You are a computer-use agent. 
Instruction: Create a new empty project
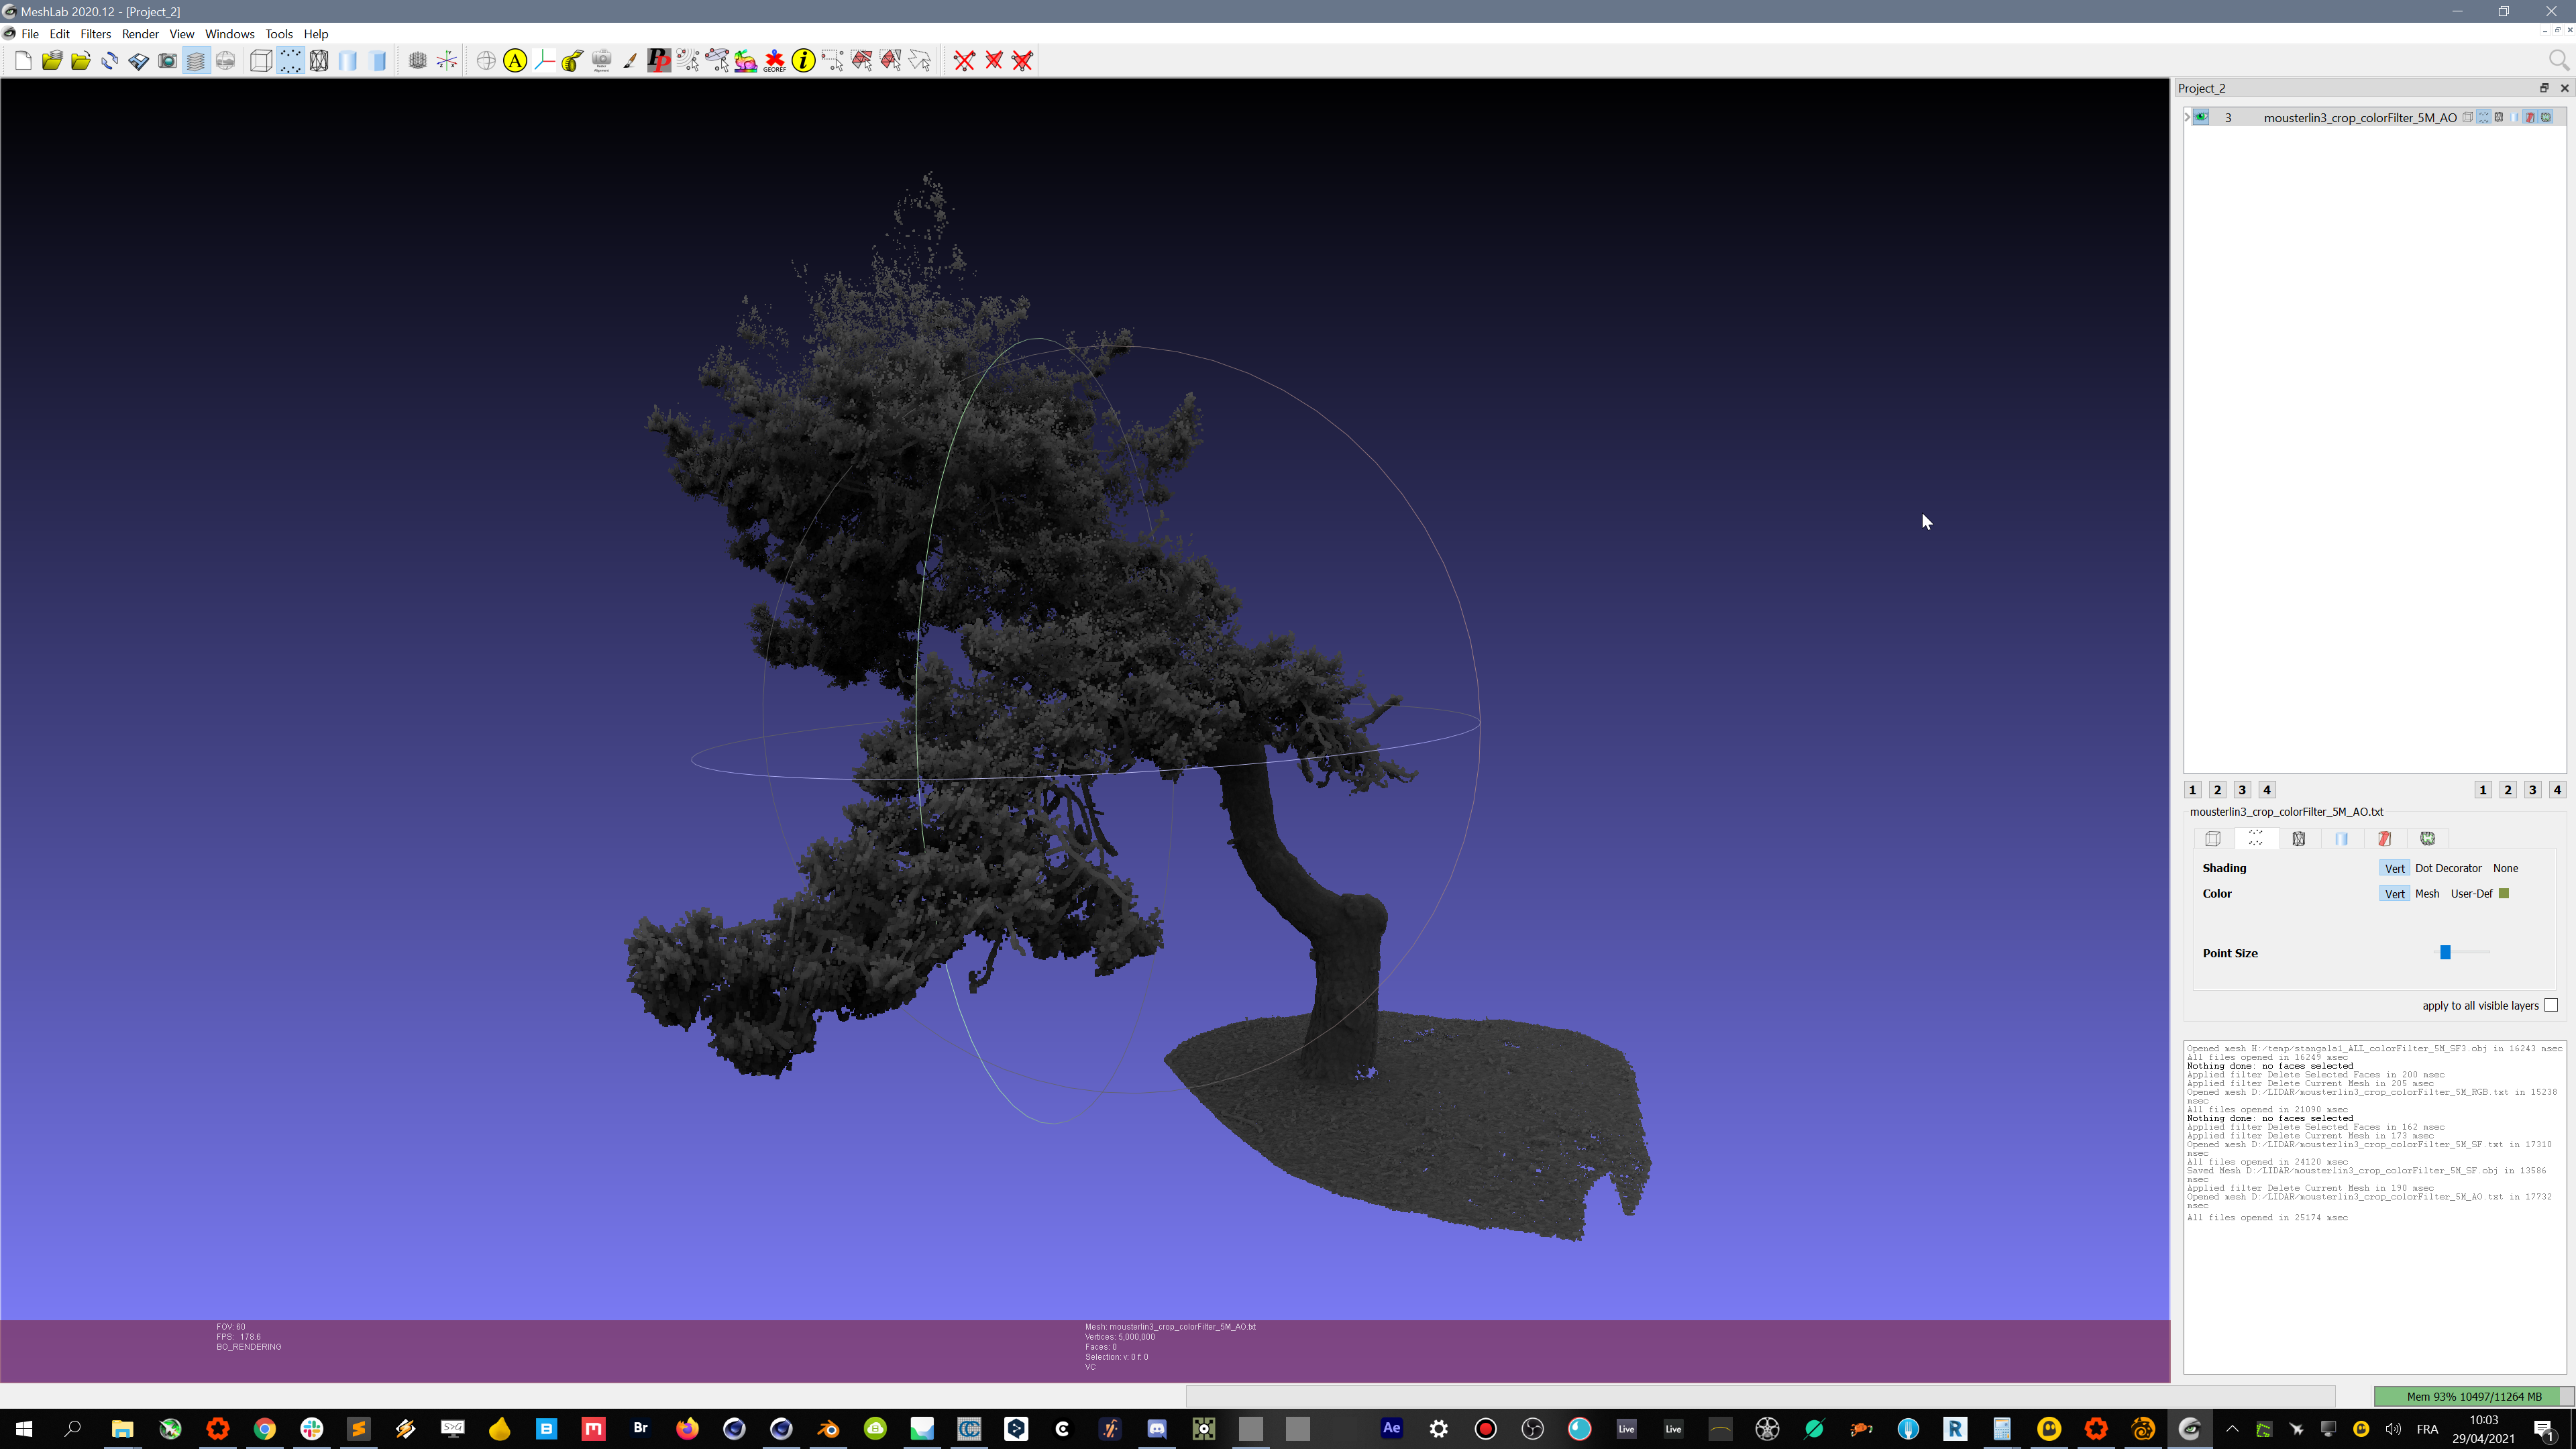coord(23,61)
